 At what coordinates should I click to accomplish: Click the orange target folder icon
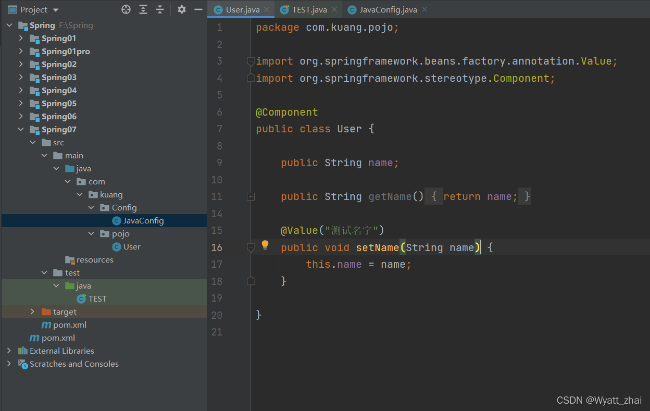coord(46,312)
